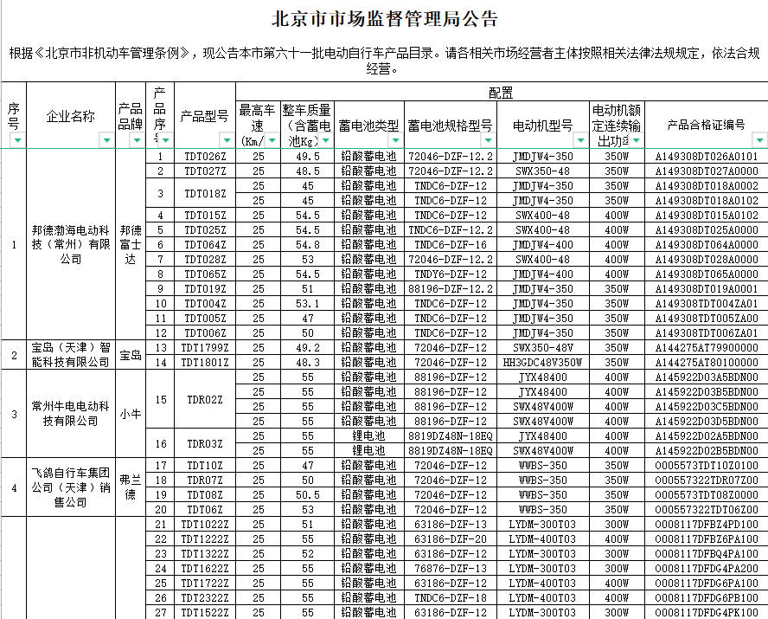Click battery spec TNDC6-DZF-18
The height and width of the screenshot is (619, 768).
tap(450, 597)
